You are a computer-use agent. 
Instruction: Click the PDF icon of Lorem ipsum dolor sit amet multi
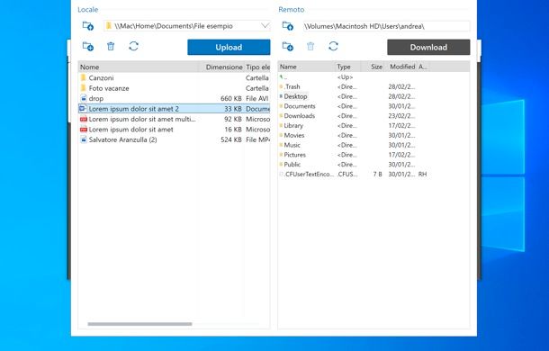(84, 119)
